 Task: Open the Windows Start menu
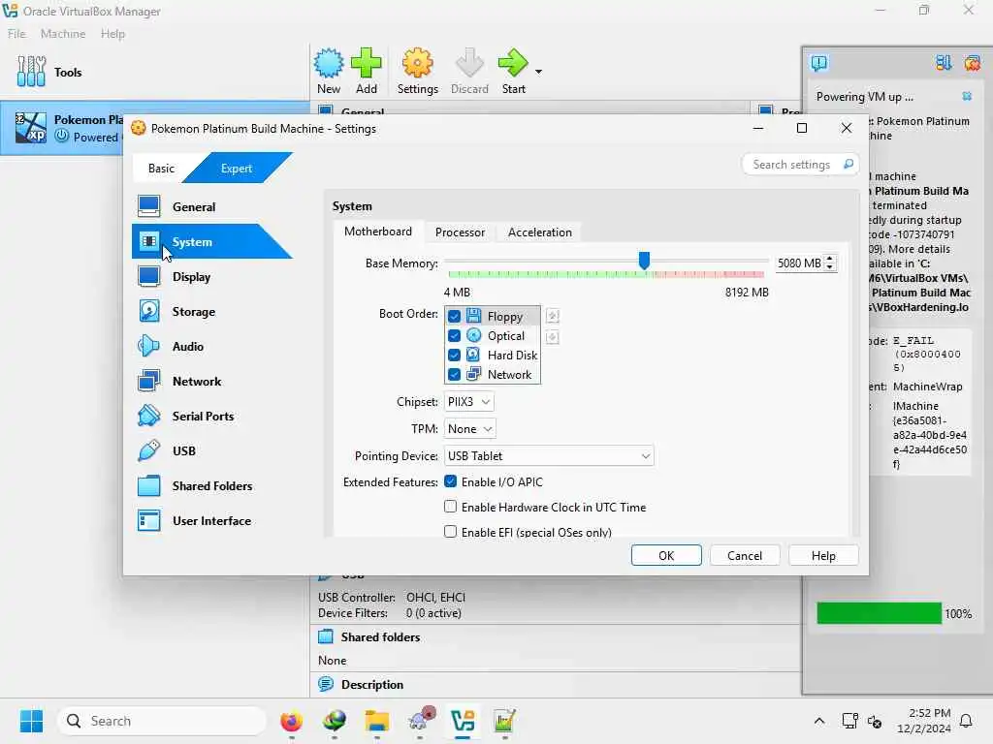(31, 721)
